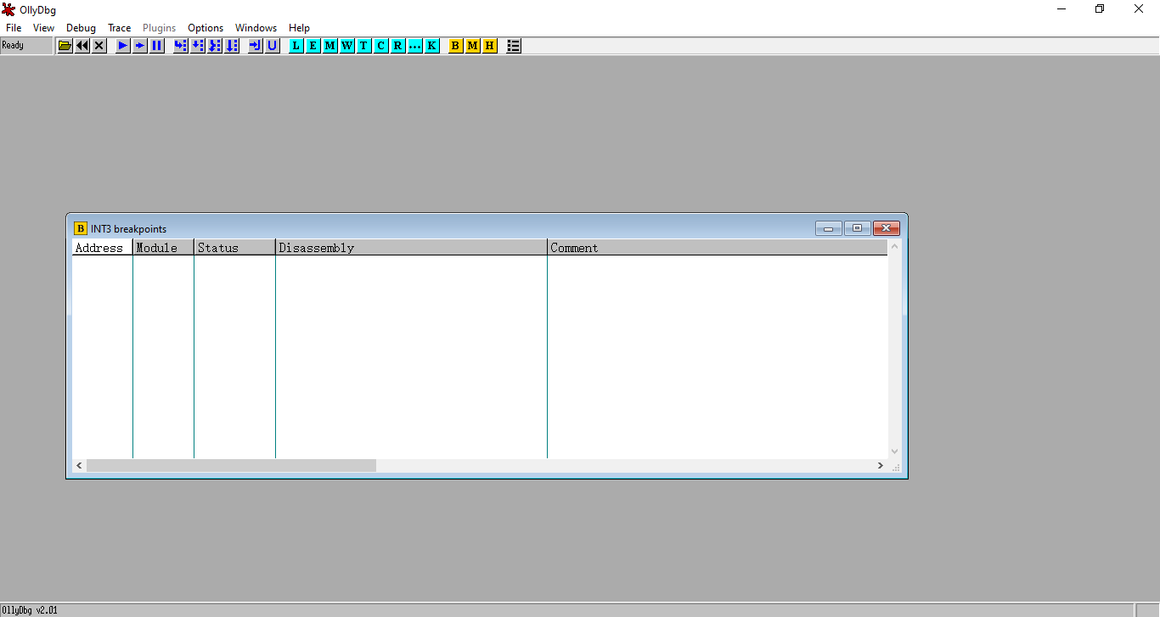Open the Options menu

coord(206,28)
